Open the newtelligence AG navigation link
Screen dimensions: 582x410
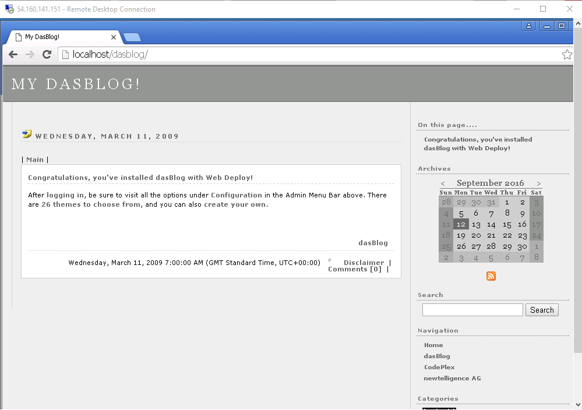(x=452, y=379)
